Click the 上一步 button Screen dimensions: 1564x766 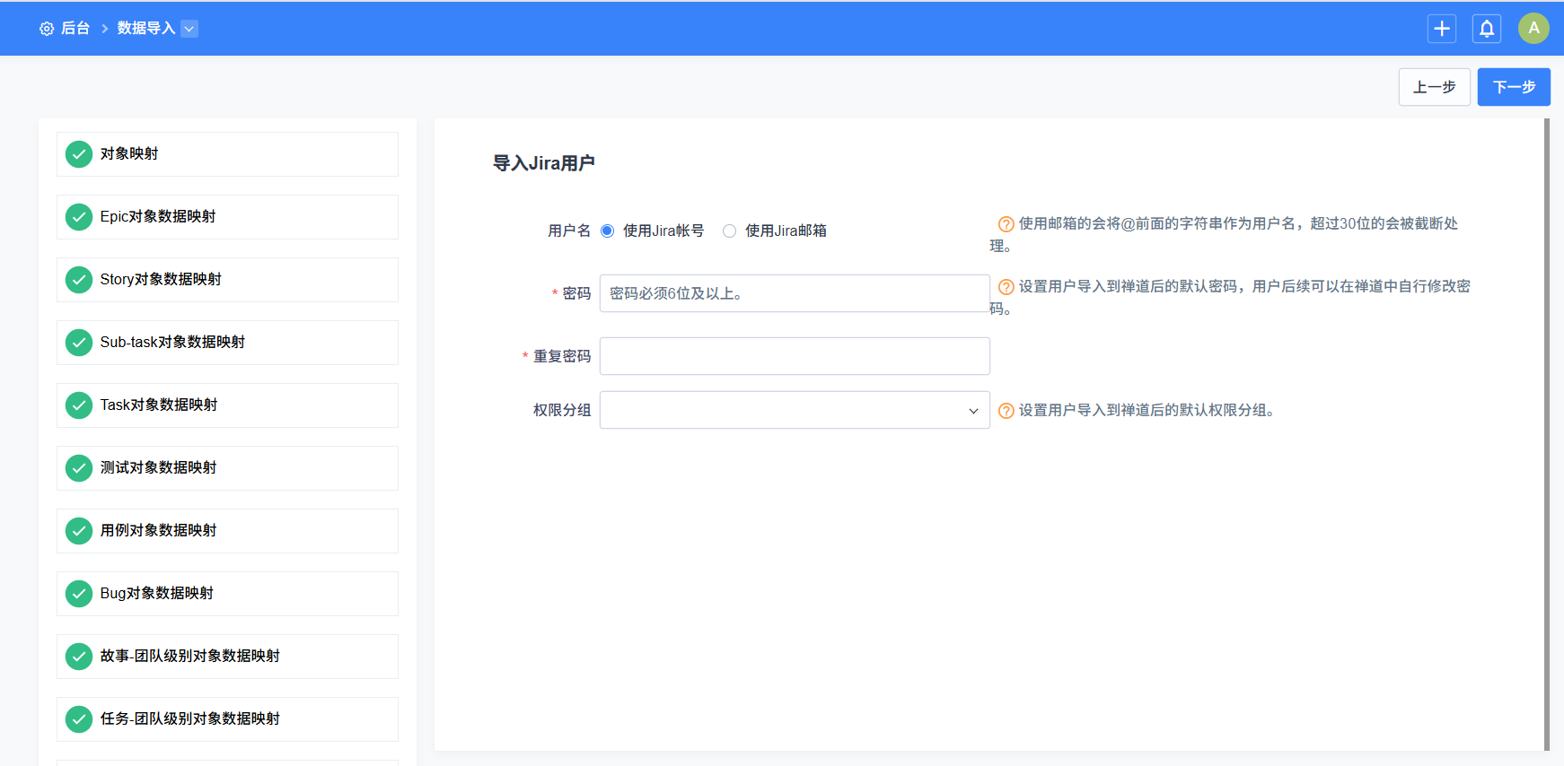point(1434,87)
